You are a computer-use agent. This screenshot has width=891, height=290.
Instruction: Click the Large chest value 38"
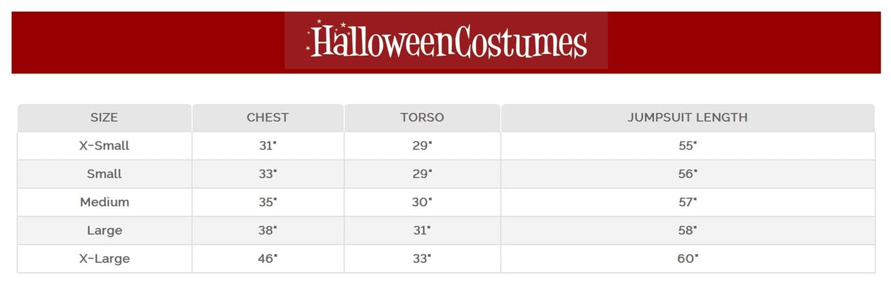point(268,231)
